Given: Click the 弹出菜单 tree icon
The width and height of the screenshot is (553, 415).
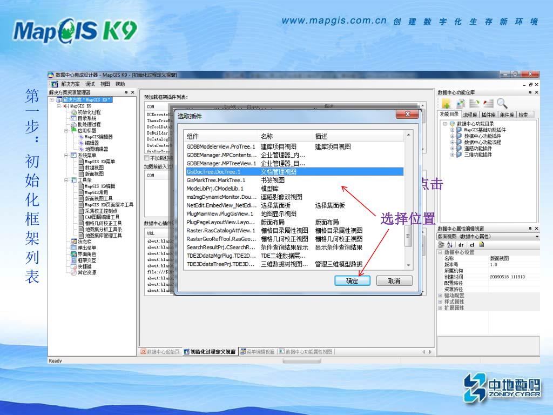Looking at the screenshot, I should pyautogui.click(x=73, y=247).
